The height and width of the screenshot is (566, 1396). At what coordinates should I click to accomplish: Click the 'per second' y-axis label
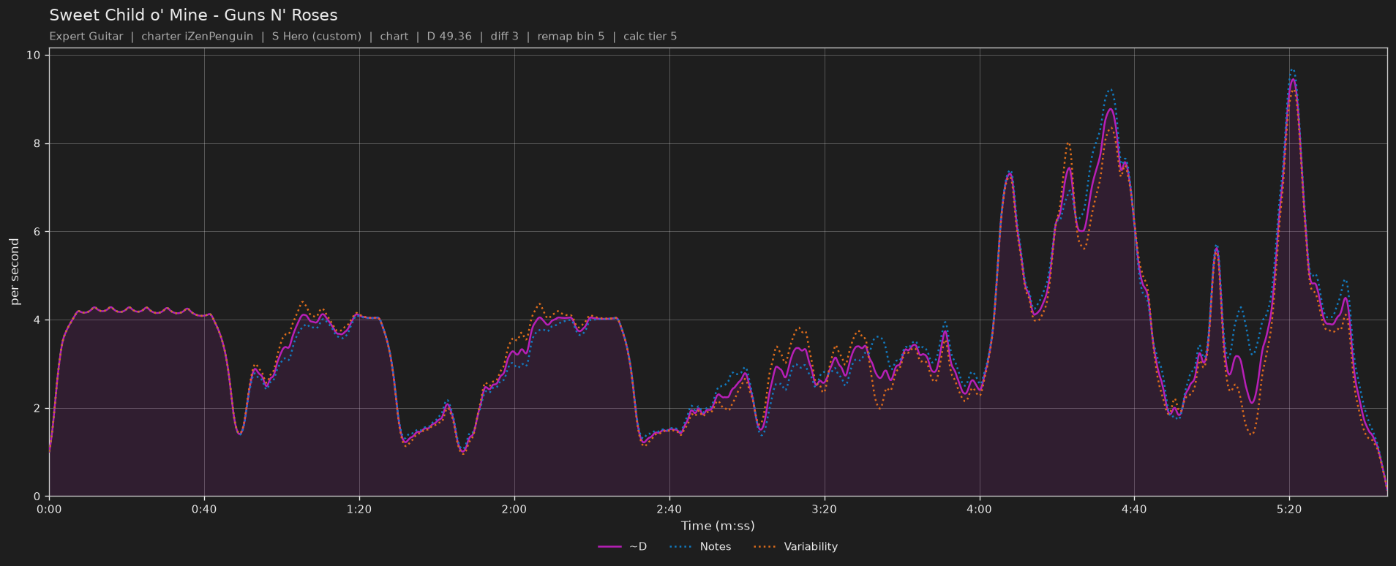[15, 272]
